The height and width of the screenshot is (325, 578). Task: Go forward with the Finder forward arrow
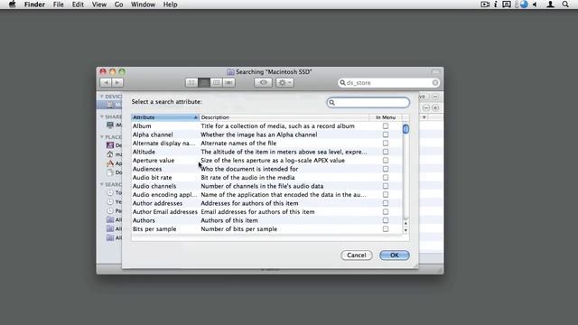coord(117,82)
